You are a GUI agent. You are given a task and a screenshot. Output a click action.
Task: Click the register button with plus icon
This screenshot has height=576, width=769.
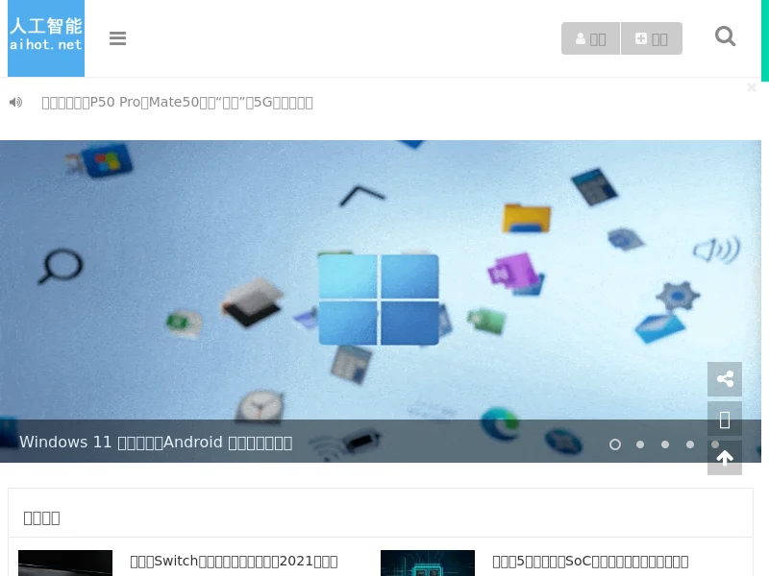(x=652, y=38)
